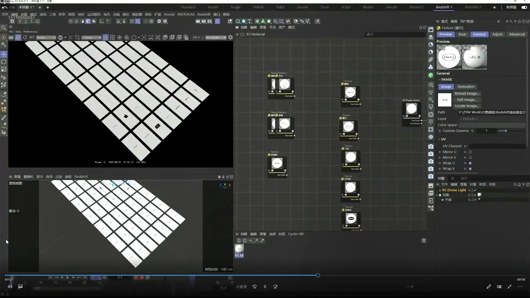Enable the Mirror V checkbox
530x298 pixels.
470,157
